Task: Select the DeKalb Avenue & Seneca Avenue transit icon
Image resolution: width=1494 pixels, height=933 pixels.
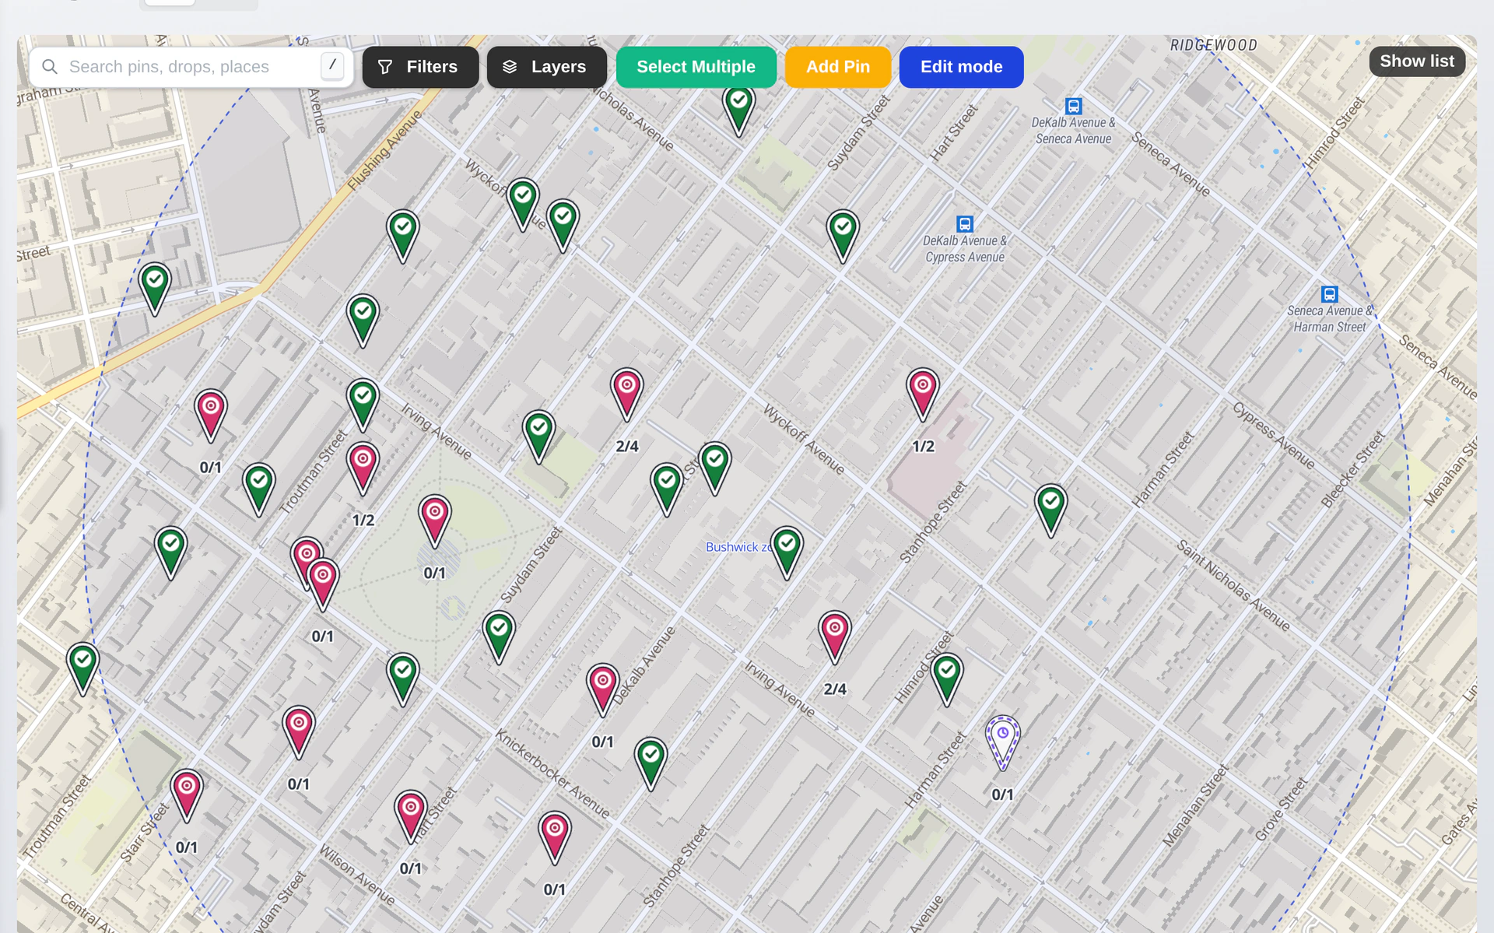Action: pyautogui.click(x=1074, y=106)
